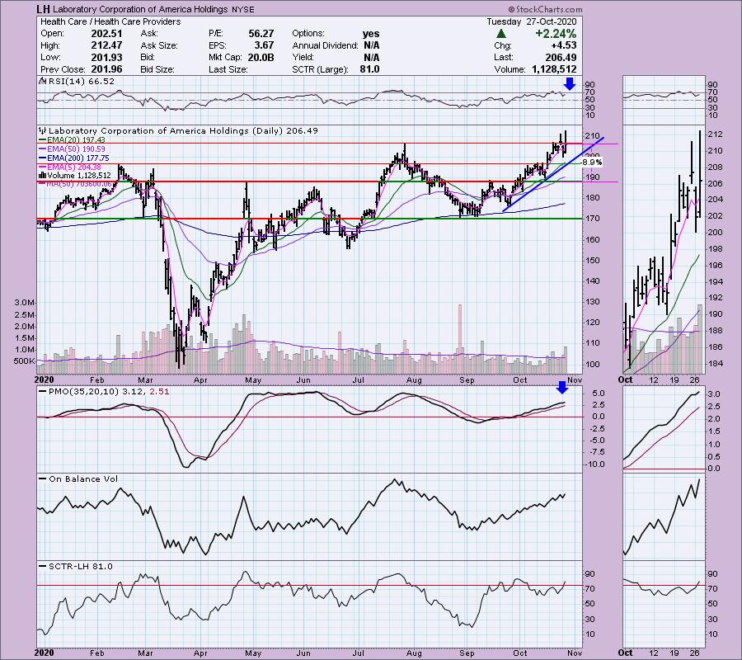Select the Open value 202.51
The width and height of the screenshot is (742, 660).
tap(106, 34)
